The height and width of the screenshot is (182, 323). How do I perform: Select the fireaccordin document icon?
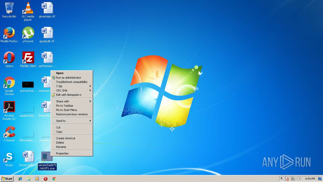click(28, 159)
